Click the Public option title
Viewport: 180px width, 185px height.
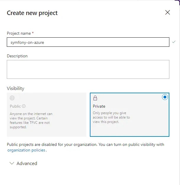[x=15, y=106]
